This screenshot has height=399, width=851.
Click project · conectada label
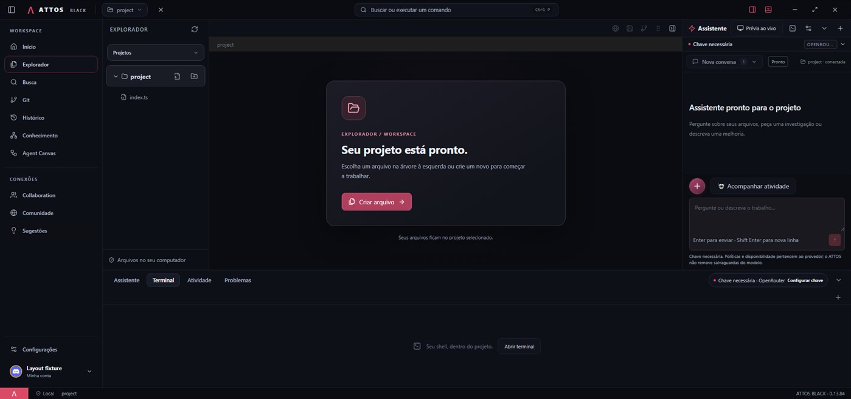(x=822, y=62)
